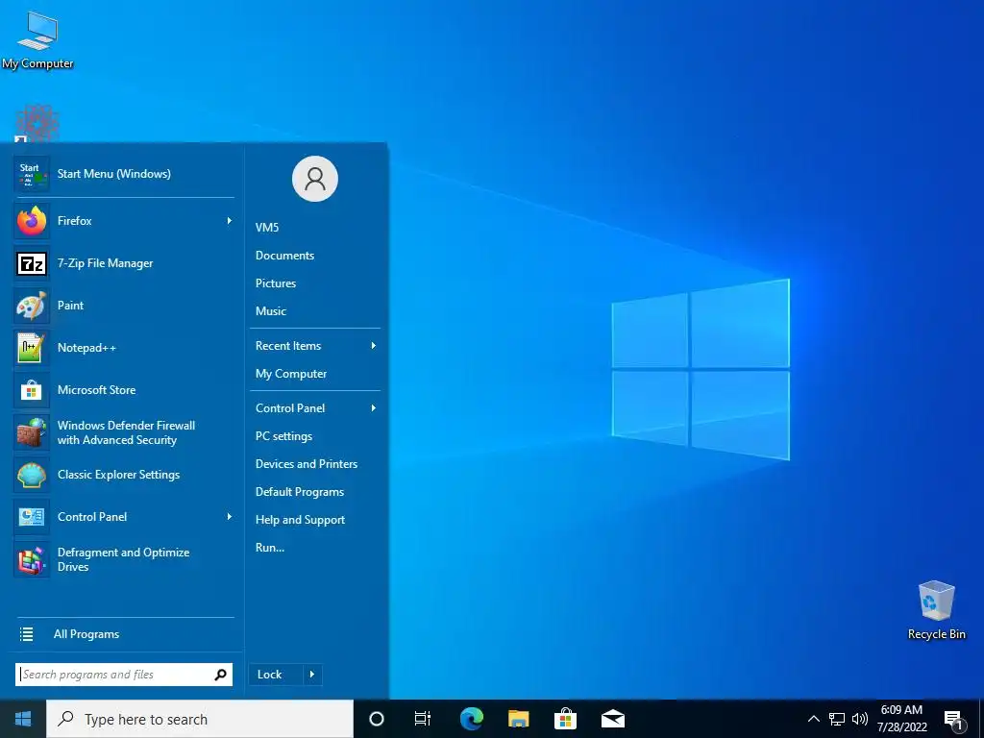The width and height of the screenshot is (984, 738).
Task: Click Classic Explorer Settings text label
Action: pyautogui.click(x=118, y=475)
